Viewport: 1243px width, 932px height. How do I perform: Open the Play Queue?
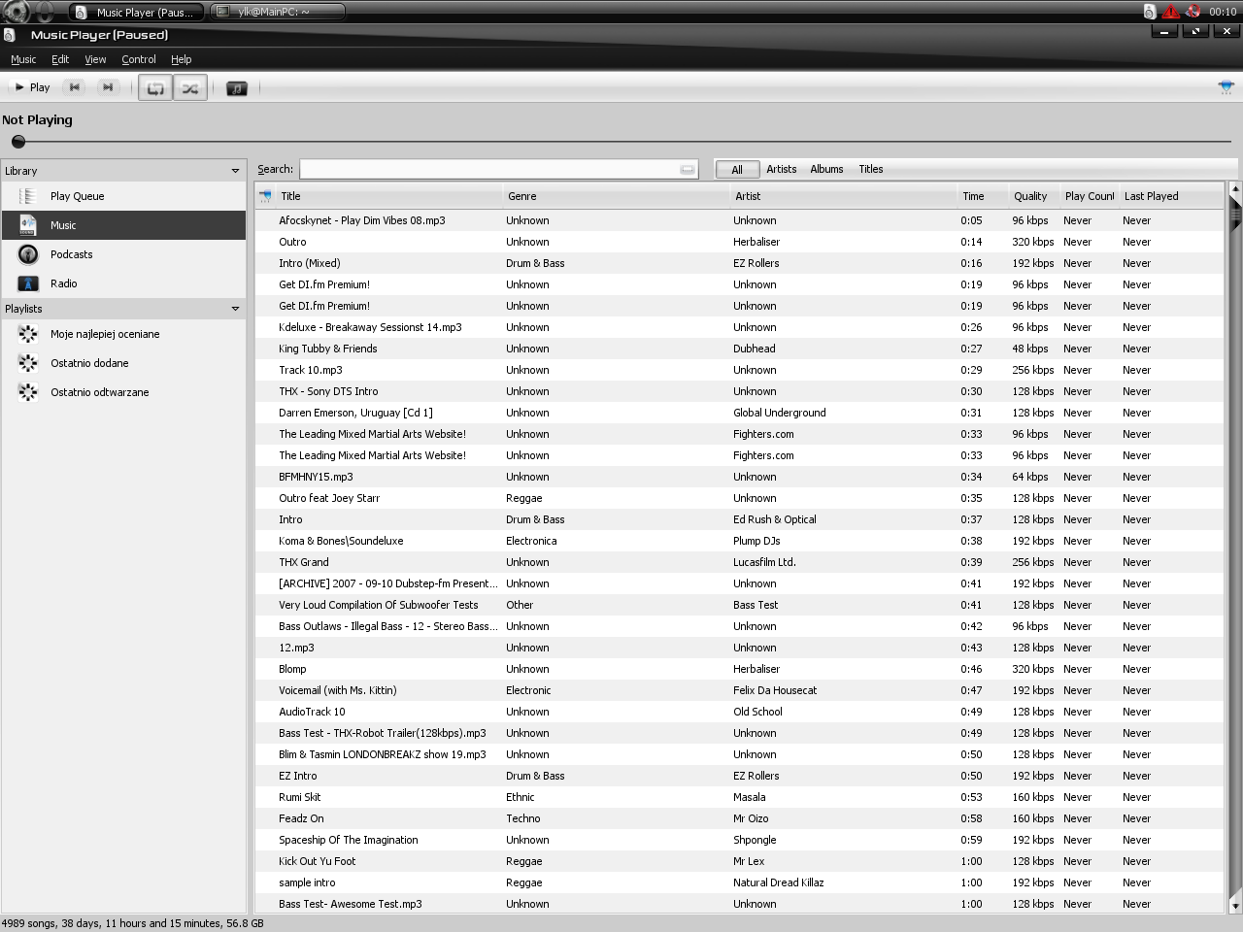tap(77, 196)
